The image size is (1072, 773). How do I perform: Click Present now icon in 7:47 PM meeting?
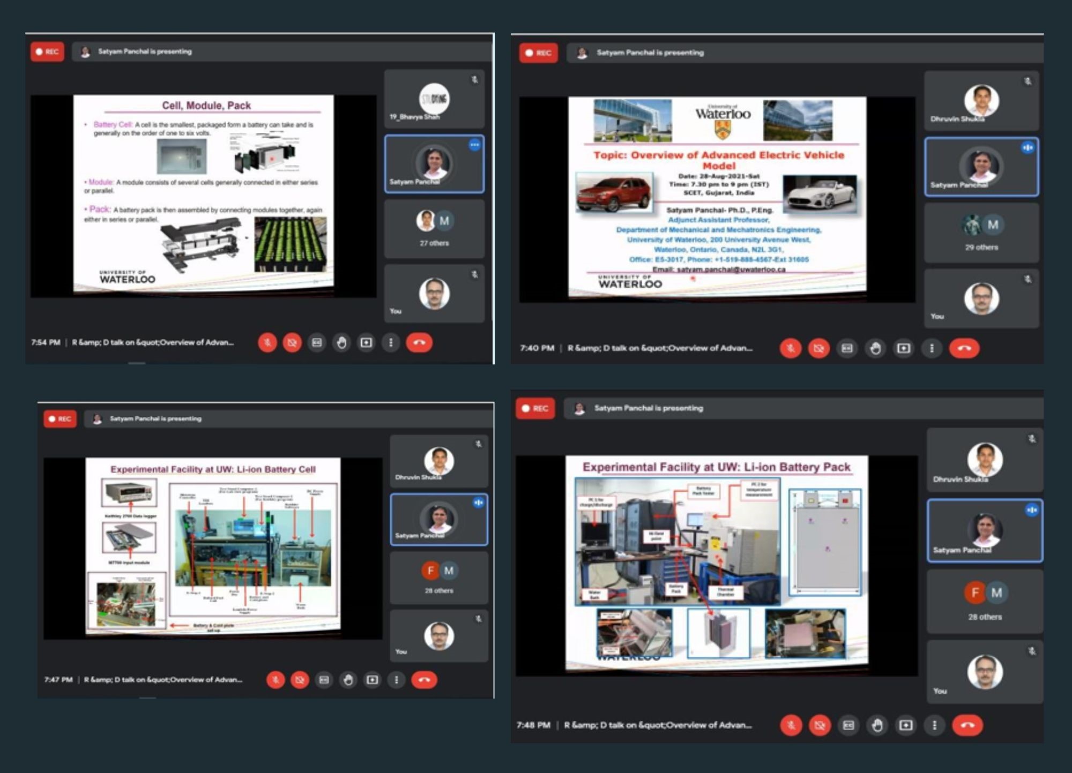(x=372, y=680)
